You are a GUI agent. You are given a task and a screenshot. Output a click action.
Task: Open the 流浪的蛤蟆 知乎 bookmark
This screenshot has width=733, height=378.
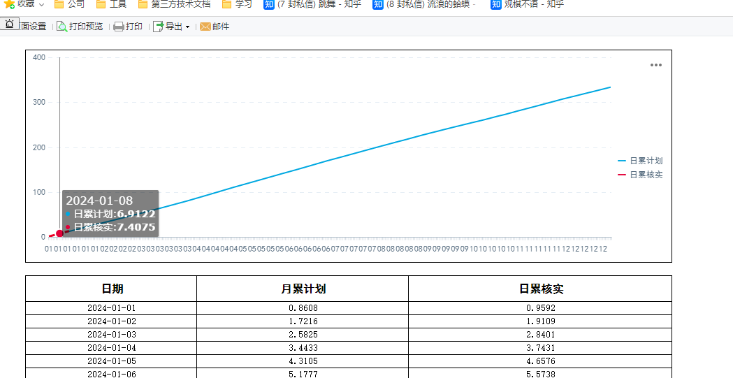424,4
